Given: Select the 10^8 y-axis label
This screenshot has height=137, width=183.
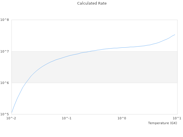Looking at the screenshot, I should [x=5, y=20].
